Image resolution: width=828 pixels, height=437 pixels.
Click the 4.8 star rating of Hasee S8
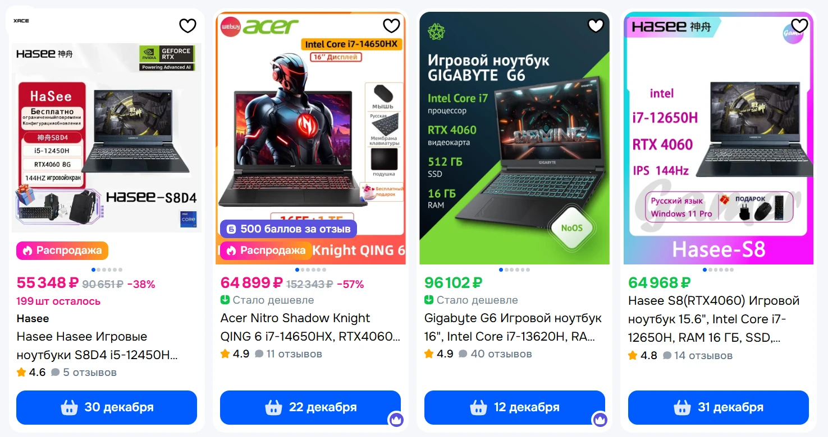pyautogui.click(x=643, y=355)
